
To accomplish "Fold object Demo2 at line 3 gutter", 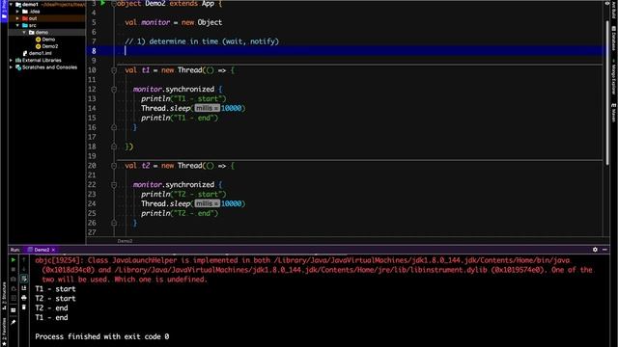I will pos(114,4).
